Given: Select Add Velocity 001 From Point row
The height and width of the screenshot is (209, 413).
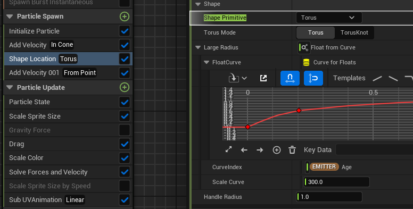Looking at the screenshot, I should [x=68, y=73].
